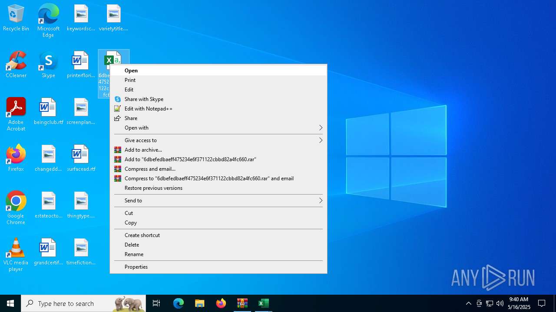Click the taskbar clock showing 9:40 AM
The width and height of the screenshot is (556, 312).
519,303
